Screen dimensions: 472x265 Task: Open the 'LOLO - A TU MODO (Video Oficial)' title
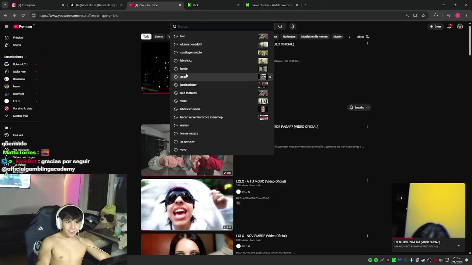261,181
